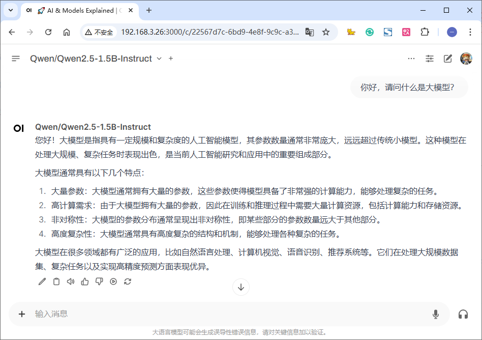The image size is (482, 340).
Task: Open the attachment menu with the plus icon
Action: click(21, 314)
